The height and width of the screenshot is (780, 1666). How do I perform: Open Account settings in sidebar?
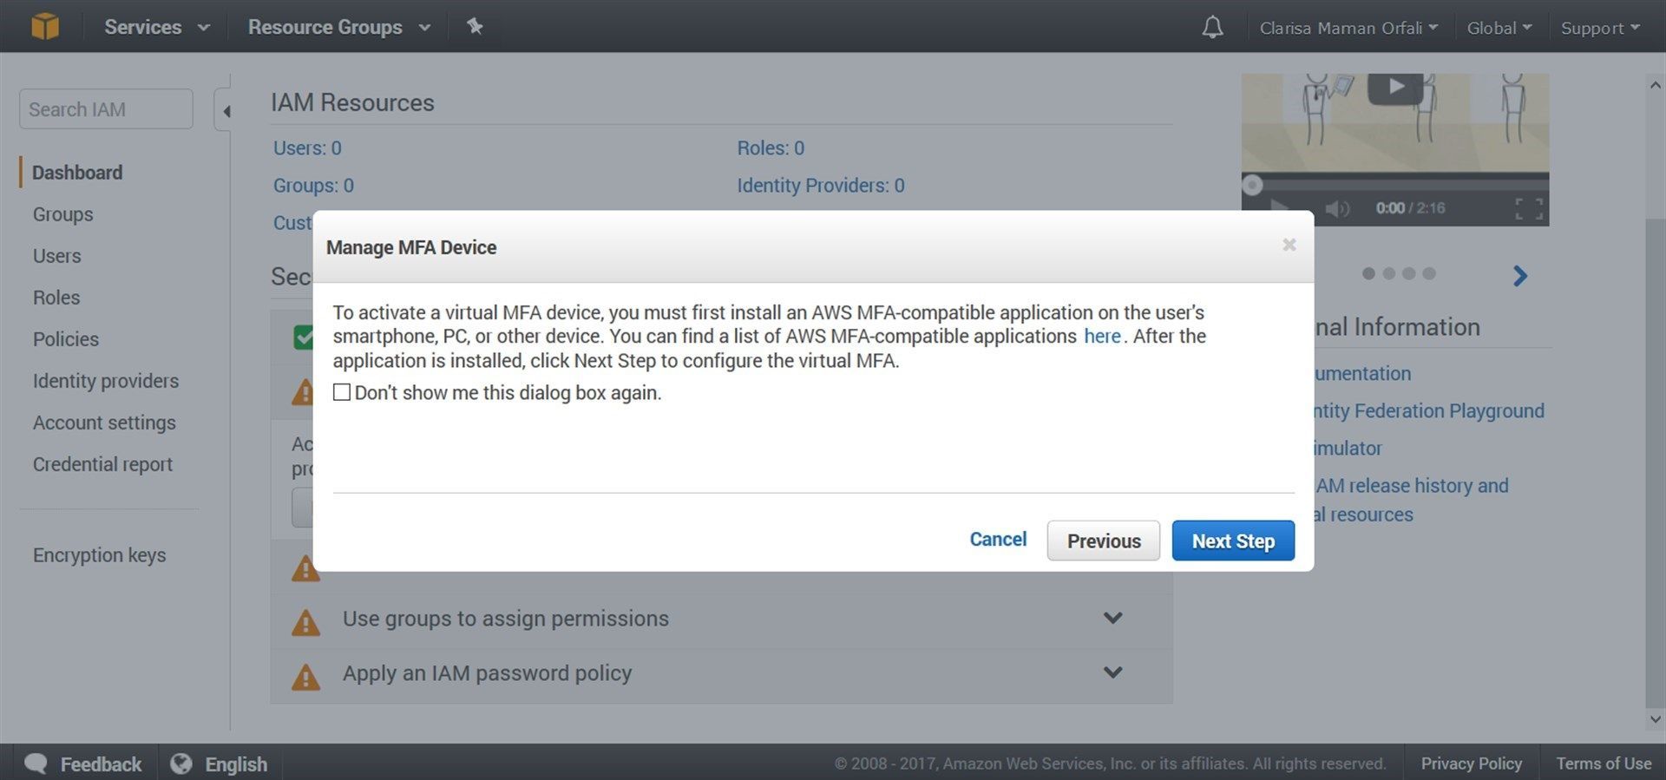104,423
